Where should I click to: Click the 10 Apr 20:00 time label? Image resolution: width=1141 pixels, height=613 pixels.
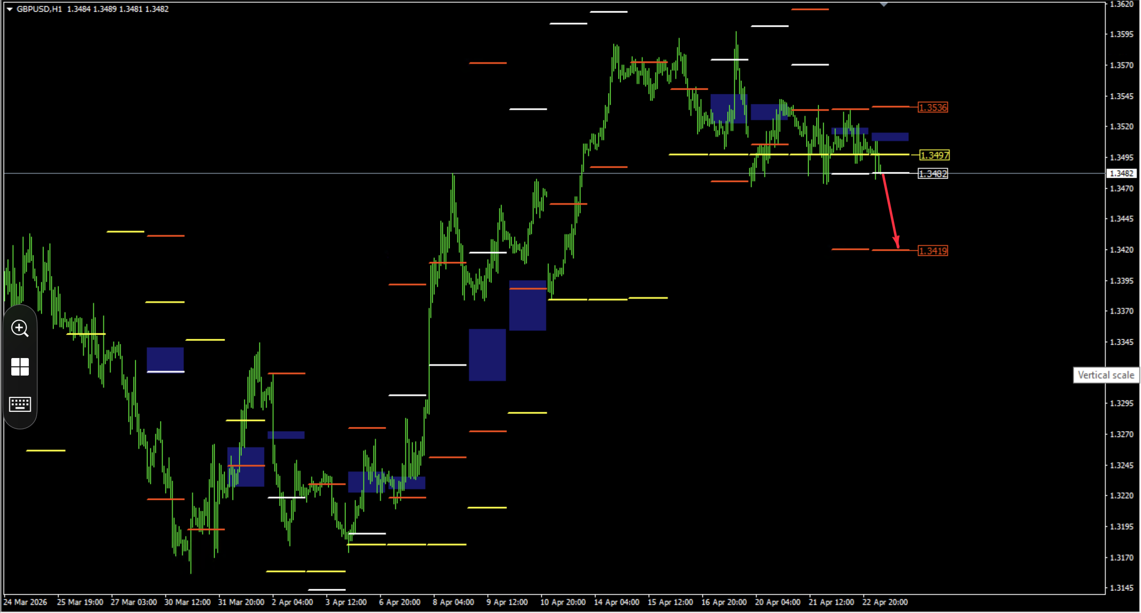pos(563,603)
